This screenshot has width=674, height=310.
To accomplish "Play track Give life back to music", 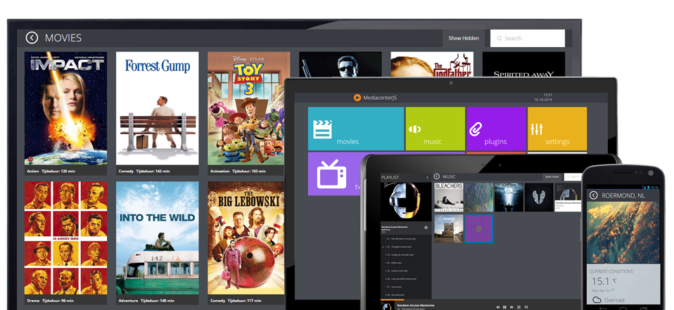I will coord(406,239).
